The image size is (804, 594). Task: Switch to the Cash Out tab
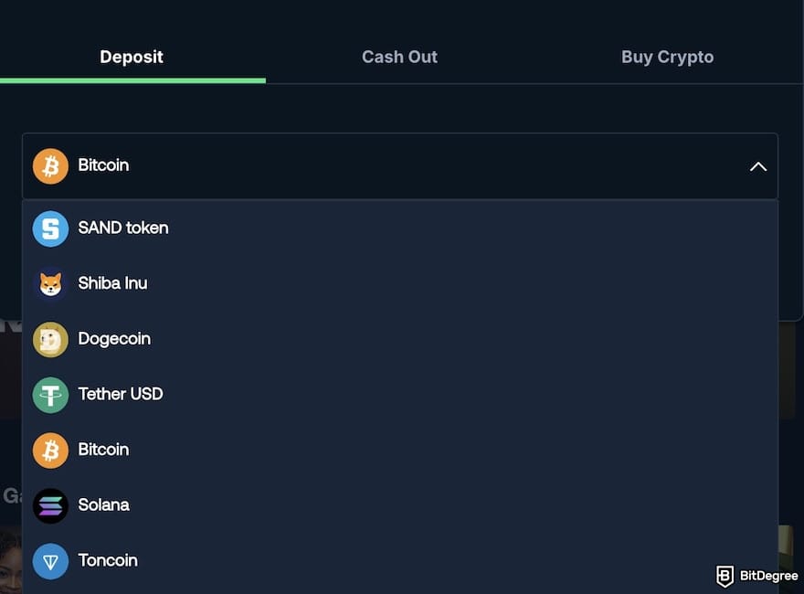coord(399,57)
